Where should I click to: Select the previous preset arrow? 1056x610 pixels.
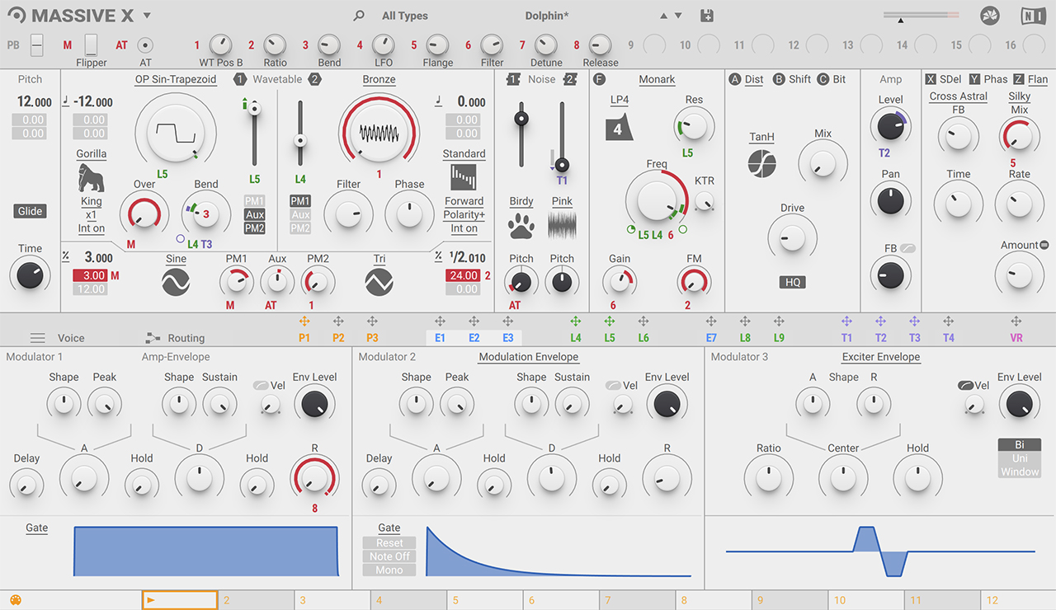(663, 16)
